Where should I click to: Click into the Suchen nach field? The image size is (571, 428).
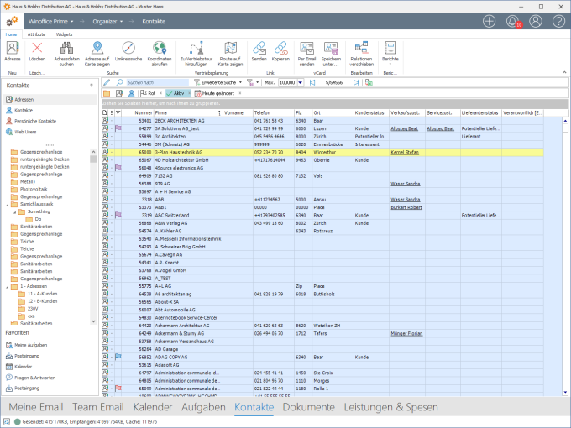157,82
